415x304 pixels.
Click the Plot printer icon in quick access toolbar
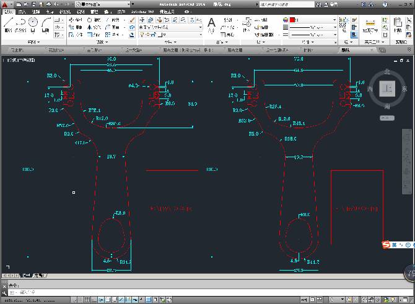(x=49, y=4)
